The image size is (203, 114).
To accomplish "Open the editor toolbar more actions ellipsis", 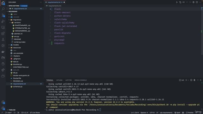I will [200, 2].
